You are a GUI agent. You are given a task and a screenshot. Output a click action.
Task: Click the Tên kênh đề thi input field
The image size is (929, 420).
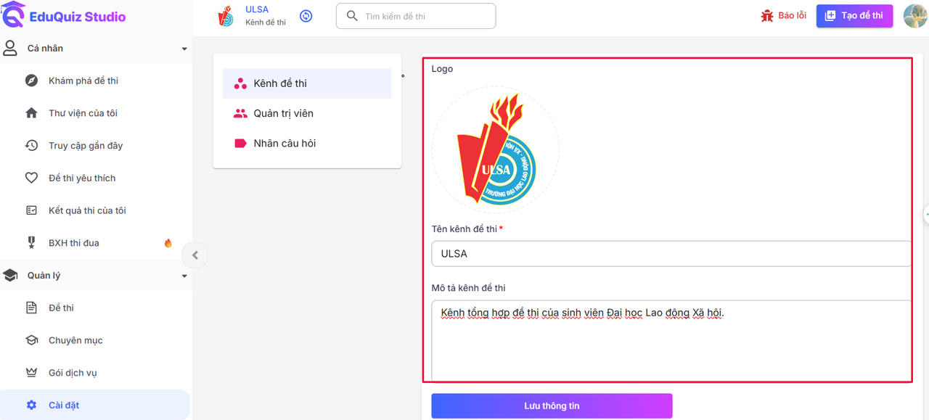[x=671, y=254]
